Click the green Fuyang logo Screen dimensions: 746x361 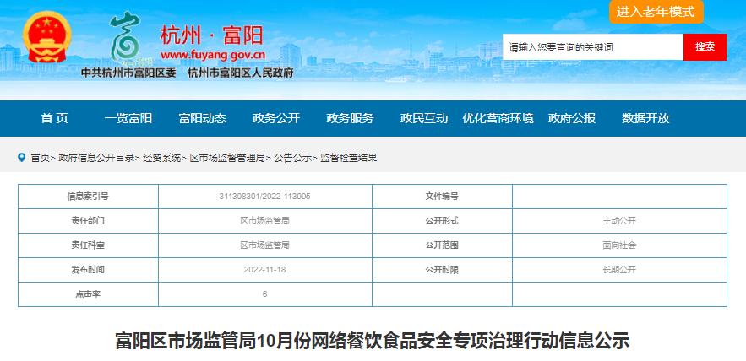click(128, 38)
